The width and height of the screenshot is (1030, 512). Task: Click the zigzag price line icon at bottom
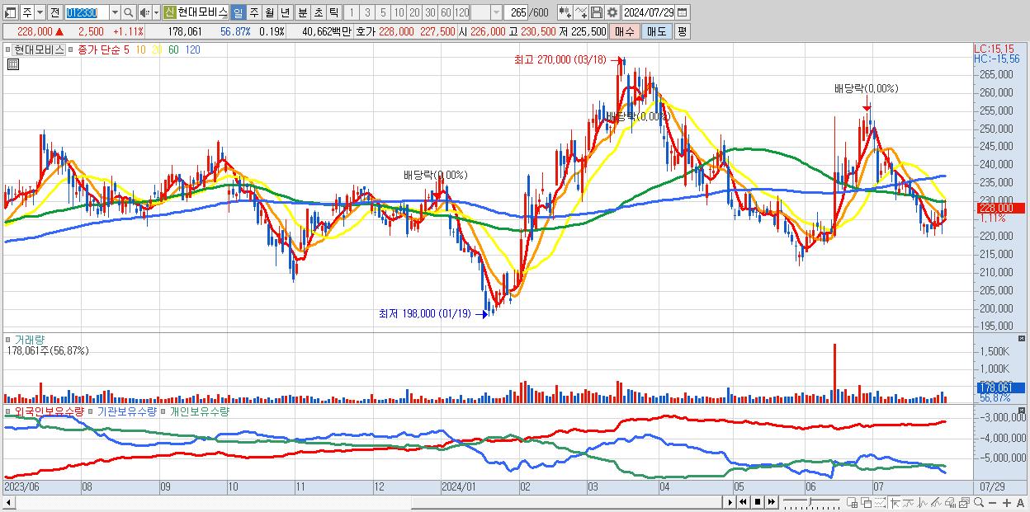click(x=923, y=502)
